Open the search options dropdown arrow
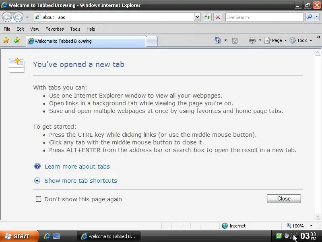Viewport: 322px width, 242px height. click(x=317, y=17)
